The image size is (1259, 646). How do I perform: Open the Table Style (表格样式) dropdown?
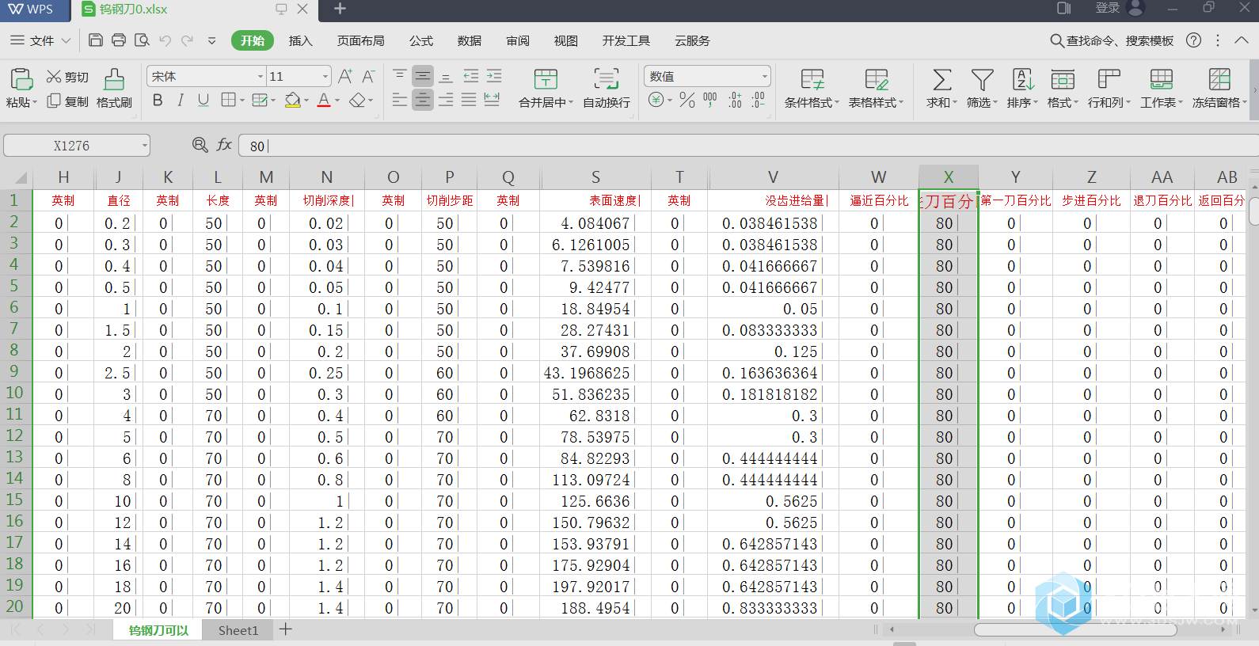click(876, 102)
